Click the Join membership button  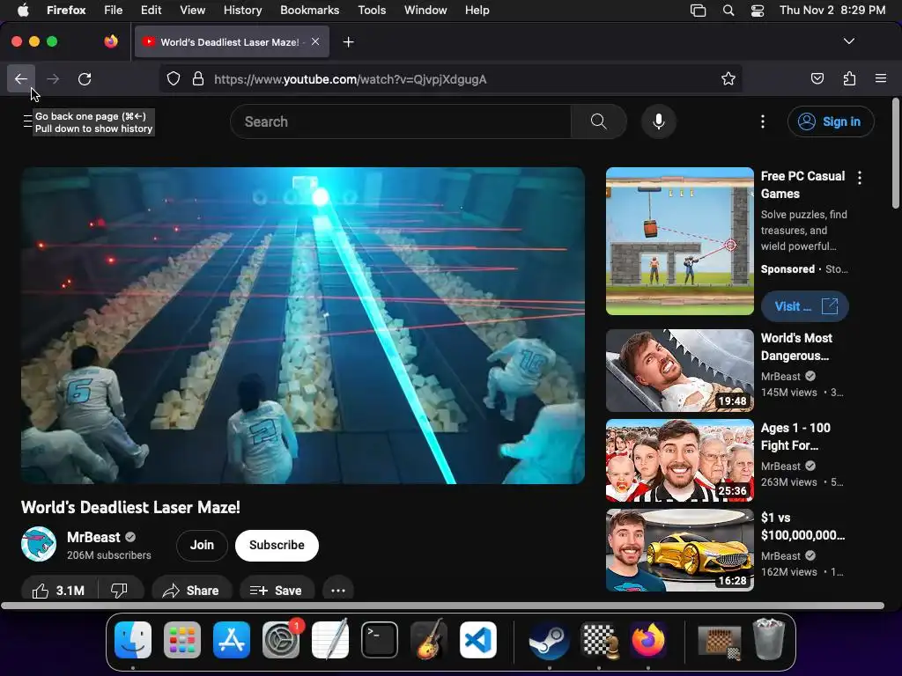202,545
